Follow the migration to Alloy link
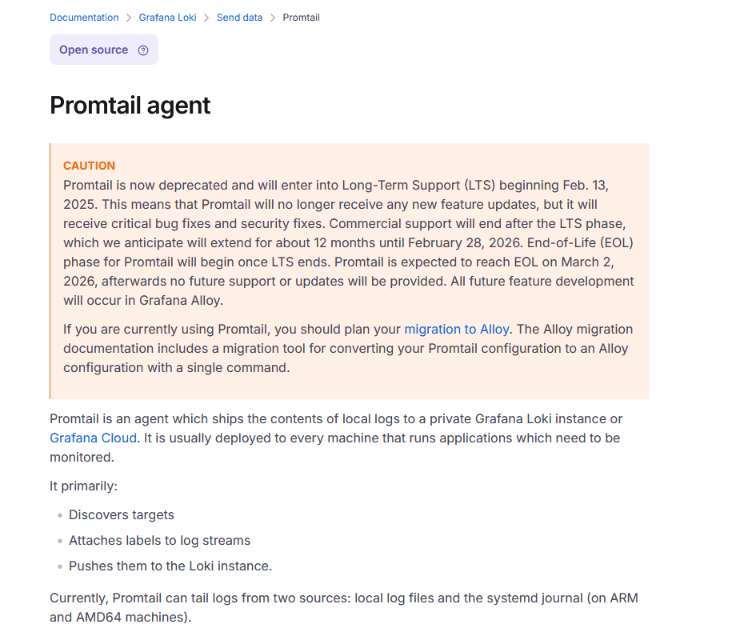The width and height of the screenshot is (736, 632). point(456,329)
